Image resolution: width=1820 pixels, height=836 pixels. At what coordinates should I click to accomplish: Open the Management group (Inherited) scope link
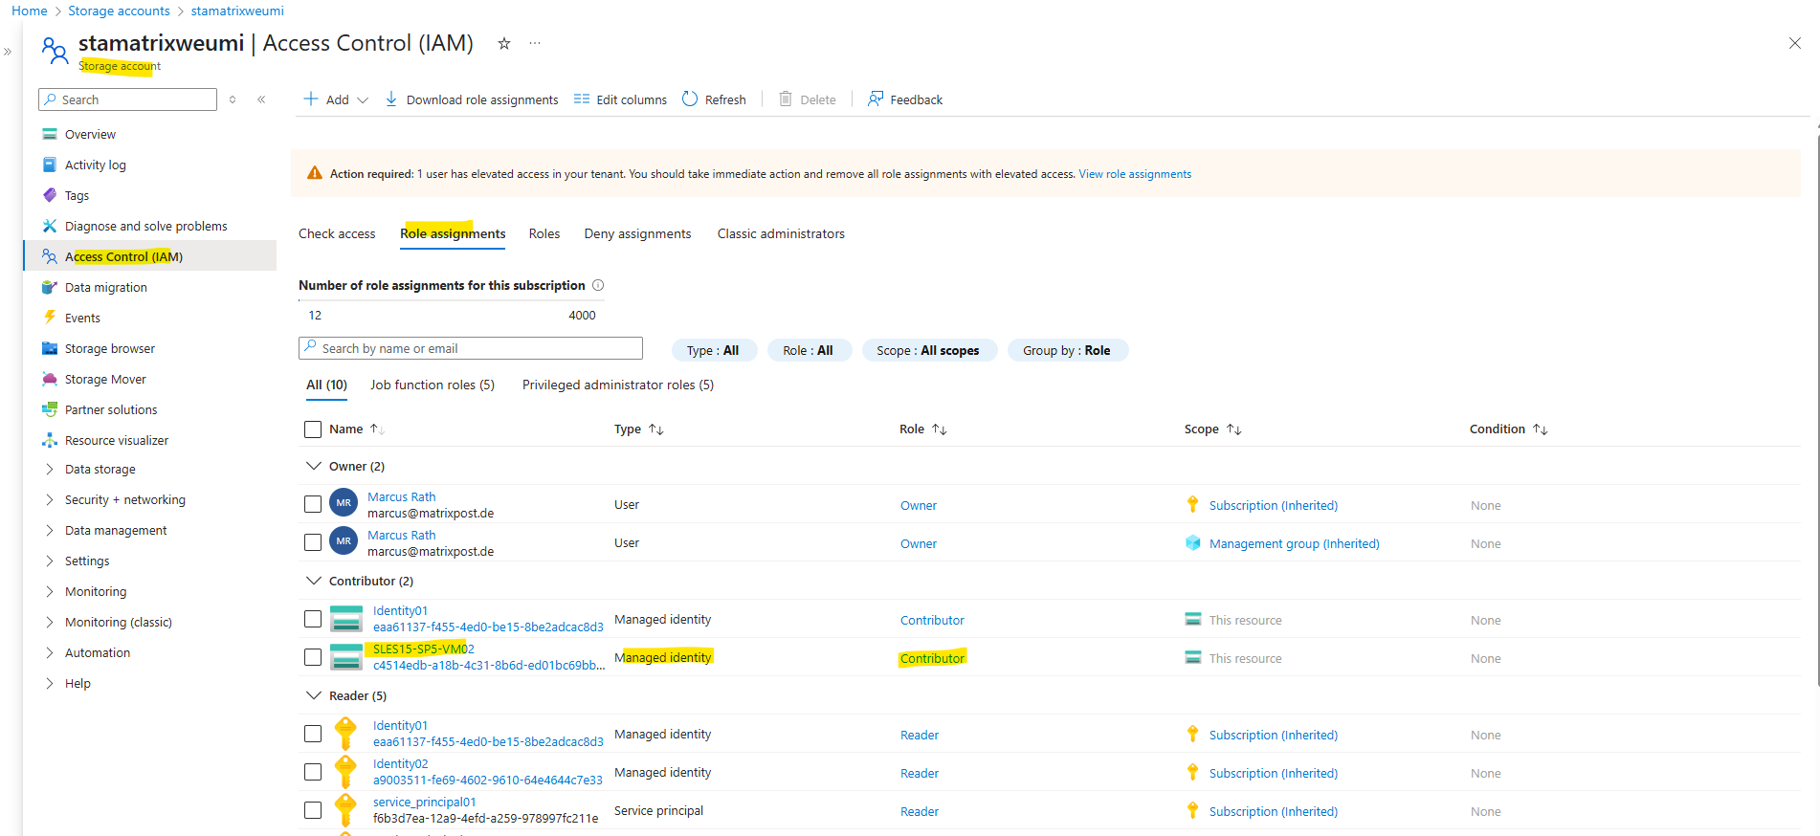pos(1295,543)
